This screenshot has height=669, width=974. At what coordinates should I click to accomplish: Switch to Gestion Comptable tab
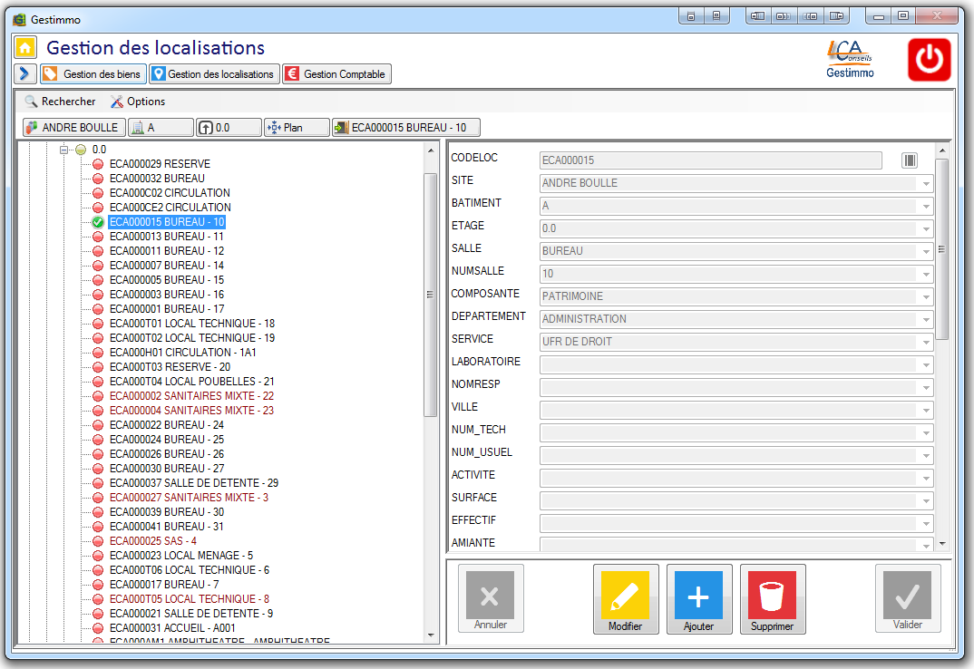coord(336,74)
